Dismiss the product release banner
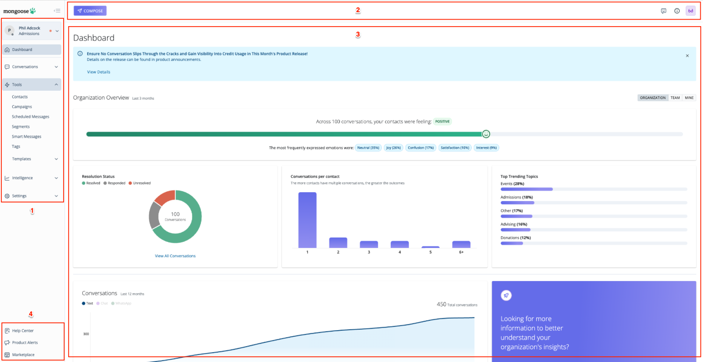The width and height of the screenshot is (703, 362). tap(687, 56)
